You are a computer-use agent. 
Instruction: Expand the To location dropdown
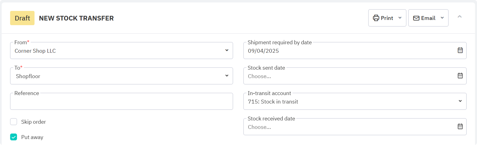(x=227, y=76)
